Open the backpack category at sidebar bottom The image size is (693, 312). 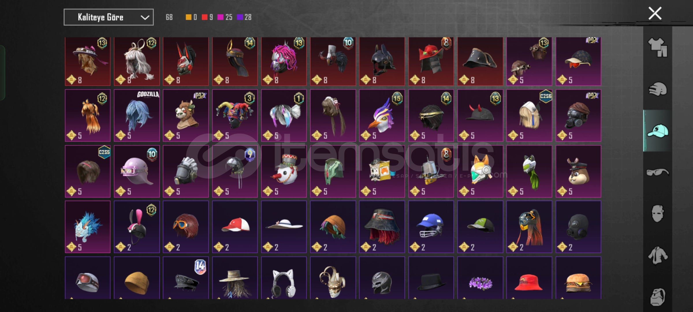(658, 297)
